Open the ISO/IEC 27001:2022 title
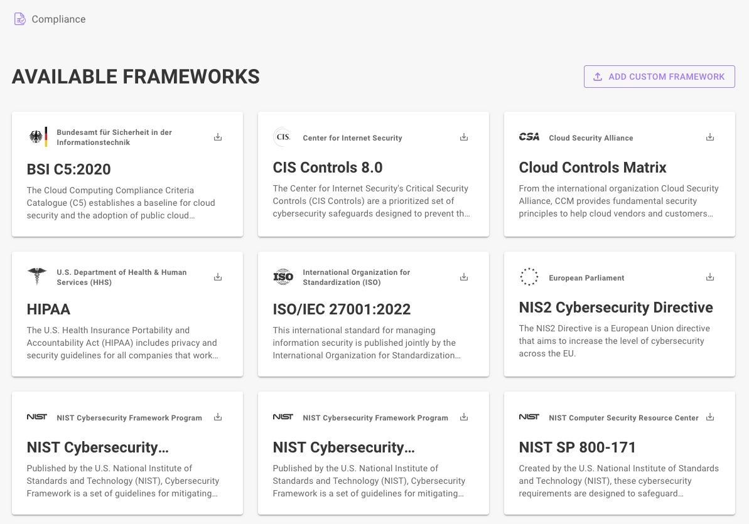This screenshot has height=524, width=749. pyautogui.click(x=342, y=309)
